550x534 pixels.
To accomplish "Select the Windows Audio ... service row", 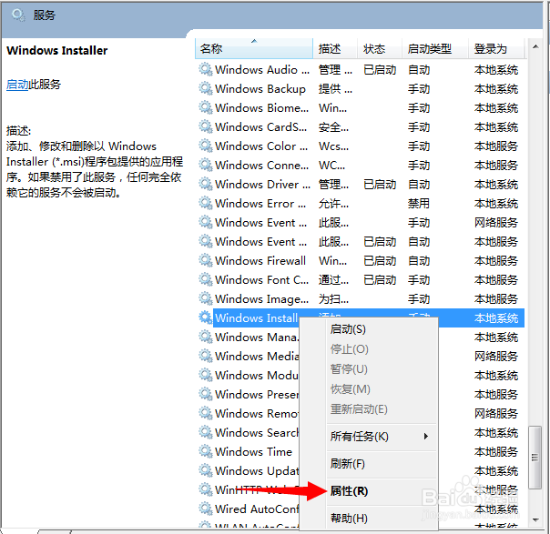I will click(362, 69).
